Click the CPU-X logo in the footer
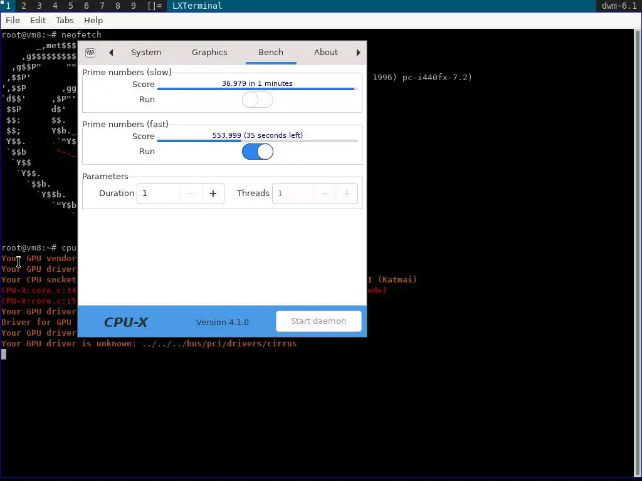Image resolution: width=642 pixels, height=481 pixels. 126,323
